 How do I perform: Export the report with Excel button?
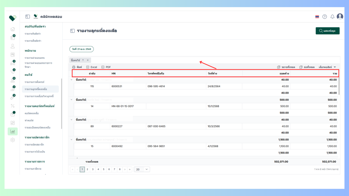92,67
